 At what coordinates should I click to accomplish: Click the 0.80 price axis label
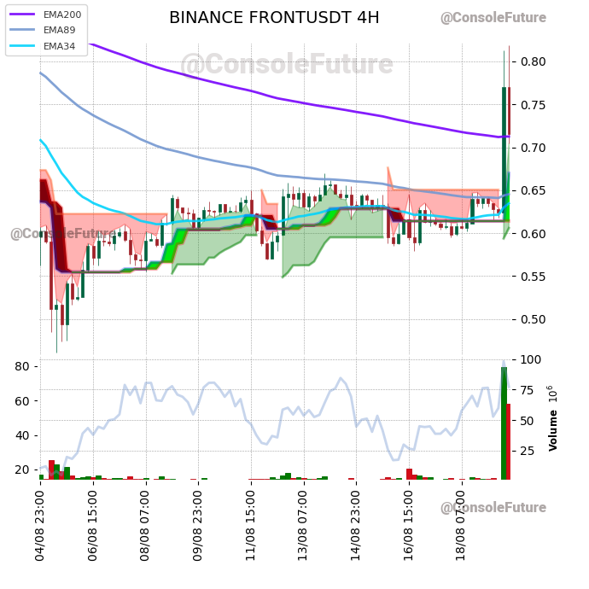533,61
